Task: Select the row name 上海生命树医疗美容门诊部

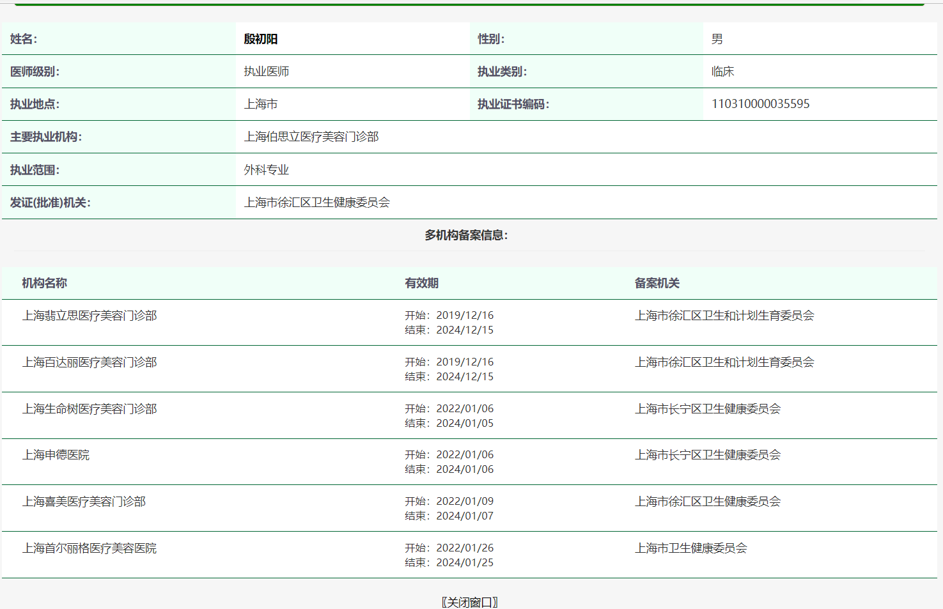Action: pos(90,409)
